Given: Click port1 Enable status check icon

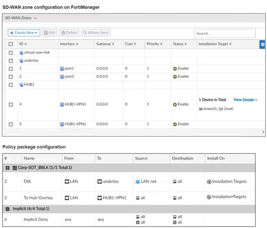Looking at the screenshot, I should tap(175, 69).
